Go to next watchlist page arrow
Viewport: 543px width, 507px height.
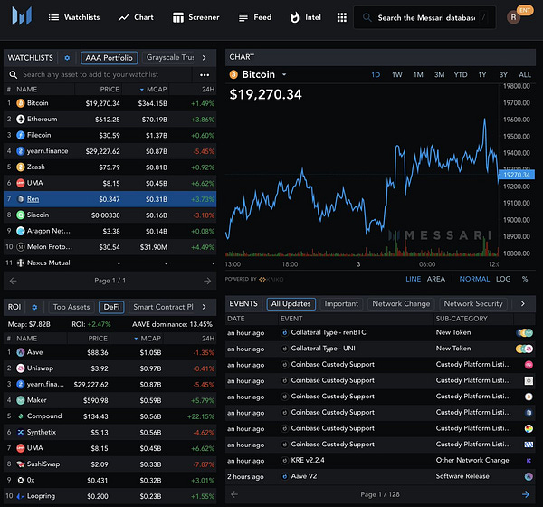[x=207, y=281]
